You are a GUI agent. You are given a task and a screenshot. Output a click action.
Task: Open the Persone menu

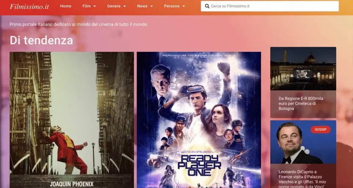coord(172,6)
